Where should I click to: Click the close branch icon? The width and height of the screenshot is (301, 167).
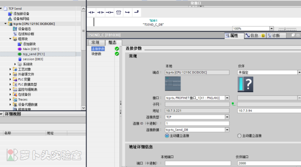[x=136, y=12]
